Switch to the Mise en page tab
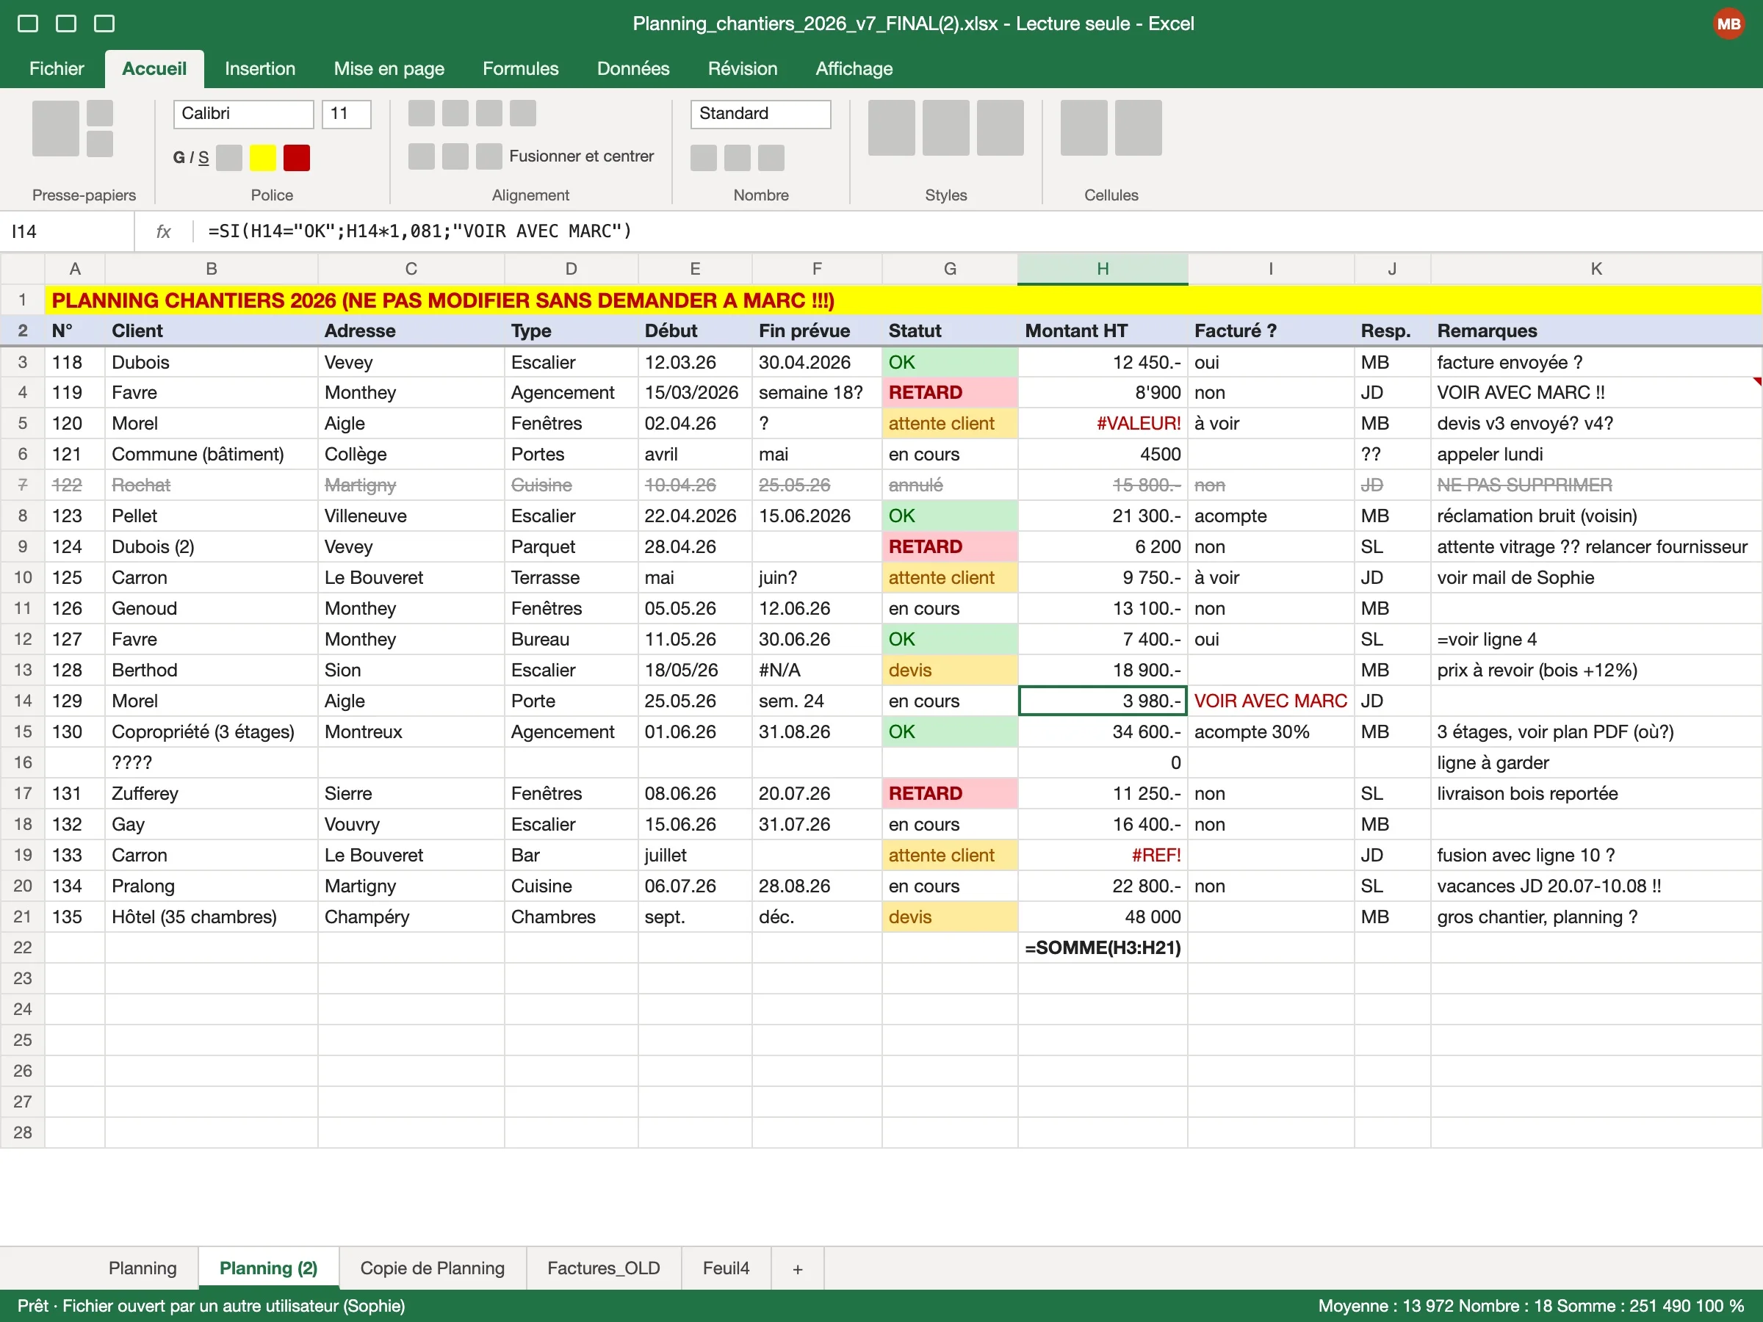This screenshot has height=1322, width=1763. pos(389,68)
